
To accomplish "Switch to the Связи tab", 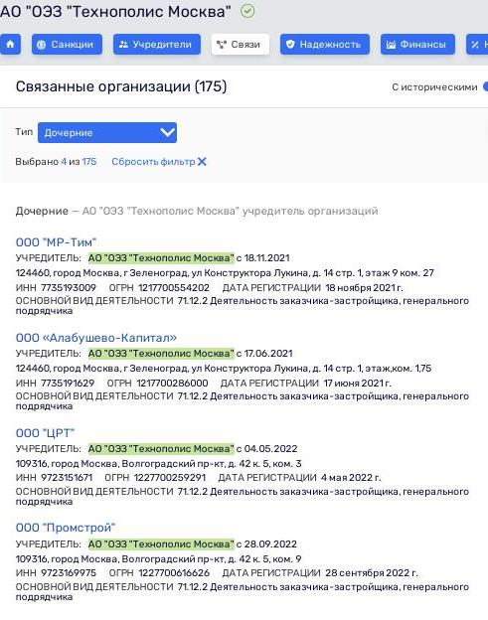I will pyautogui.click(x=241, y=45).
